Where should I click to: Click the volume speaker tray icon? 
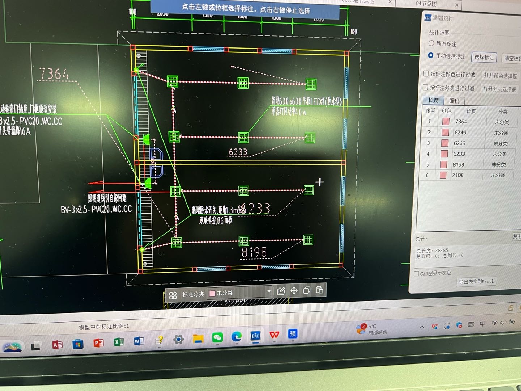(x=503, y=322)
